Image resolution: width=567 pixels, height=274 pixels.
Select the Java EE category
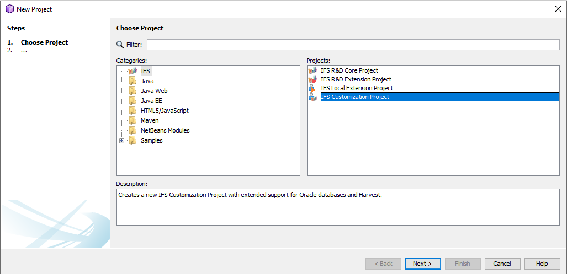pyautogui.click(x=151, y=101)
